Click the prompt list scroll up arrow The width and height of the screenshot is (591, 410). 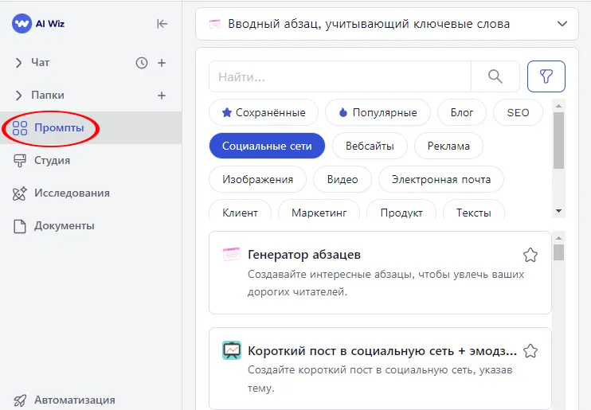point(558,238)
